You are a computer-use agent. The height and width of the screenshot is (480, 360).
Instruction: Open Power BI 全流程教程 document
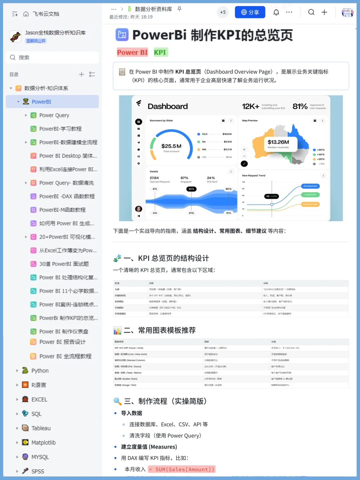pyautogui.click(x=65, y=356)
